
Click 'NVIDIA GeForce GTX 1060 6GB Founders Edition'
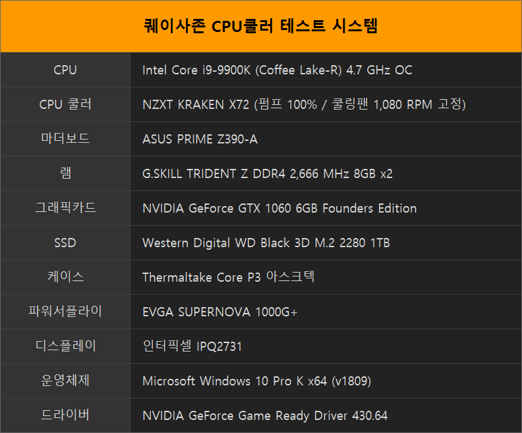(x=279, y=208)
